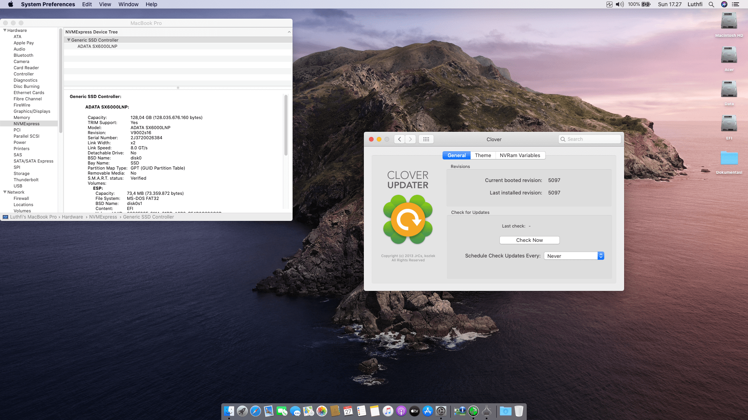Image resolution: width=748 pixels, height=420 pixels.
Task: Collapse the Hardware section in the sidebar
Action: tap(5, 30)
